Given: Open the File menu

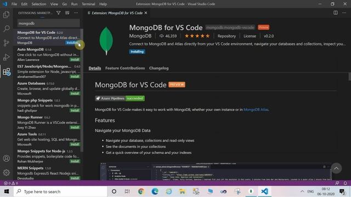Looking at the screenshot, I should click(14, 4).
